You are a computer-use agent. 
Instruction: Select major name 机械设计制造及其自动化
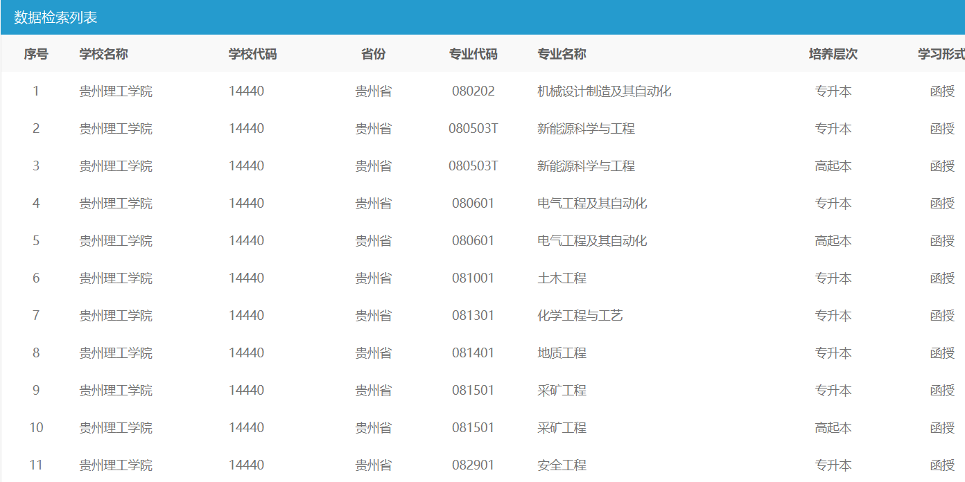(x=605, y=91)
